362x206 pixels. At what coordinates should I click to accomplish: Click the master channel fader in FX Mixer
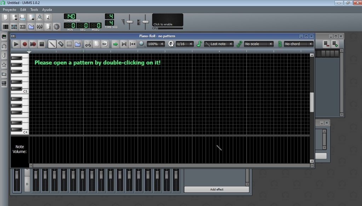17,175
